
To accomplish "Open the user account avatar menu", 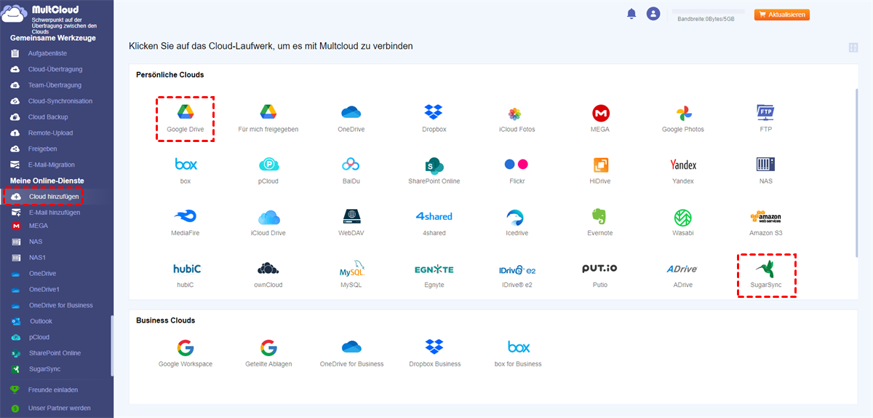I will pyautogui.click(x=653, y=14).
